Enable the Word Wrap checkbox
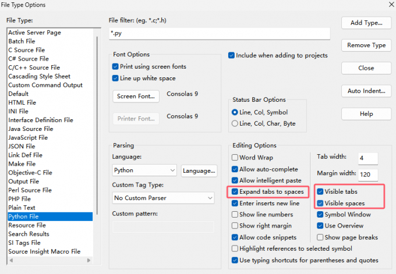 tap(235, 158)
